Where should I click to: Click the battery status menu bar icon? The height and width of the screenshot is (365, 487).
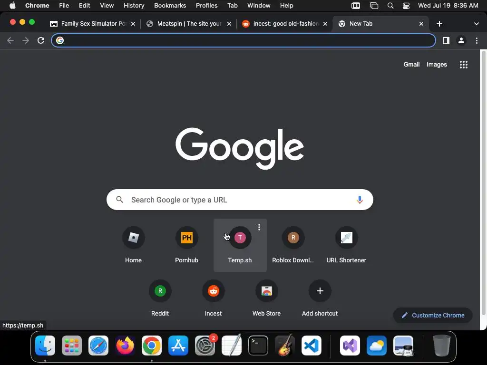click(356, 6)
